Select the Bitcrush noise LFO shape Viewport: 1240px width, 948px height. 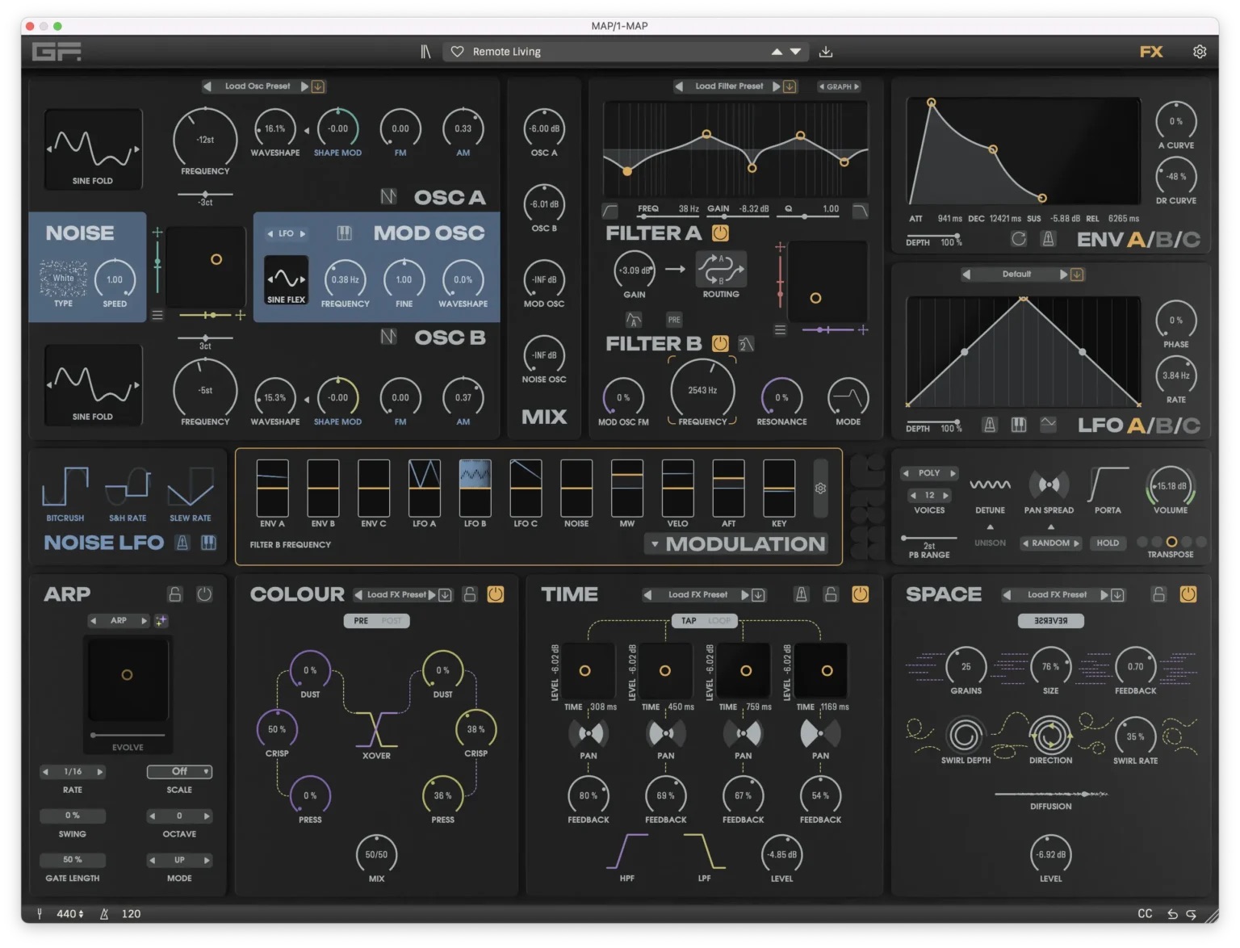[x=65, y=488]
